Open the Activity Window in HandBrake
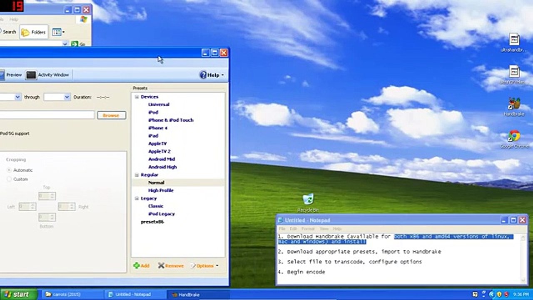 (47, 75)
